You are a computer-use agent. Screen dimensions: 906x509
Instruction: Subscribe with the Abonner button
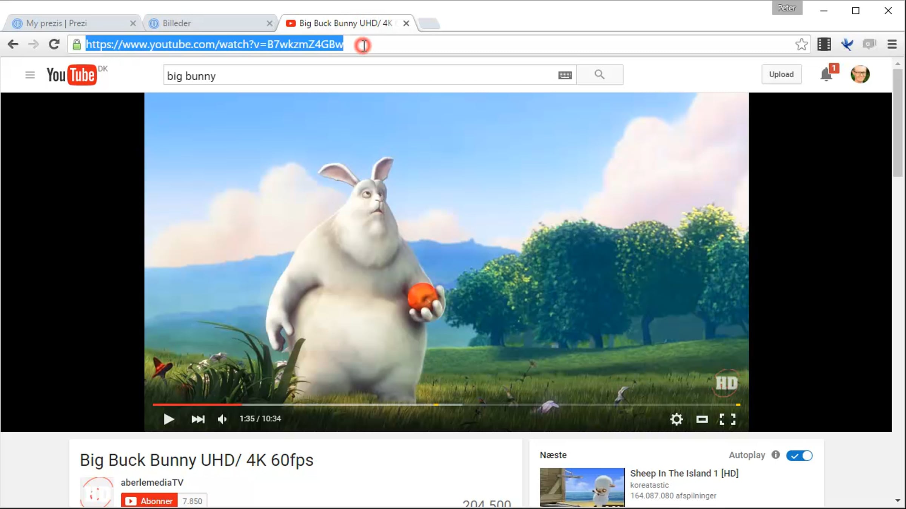coord(149,501)
